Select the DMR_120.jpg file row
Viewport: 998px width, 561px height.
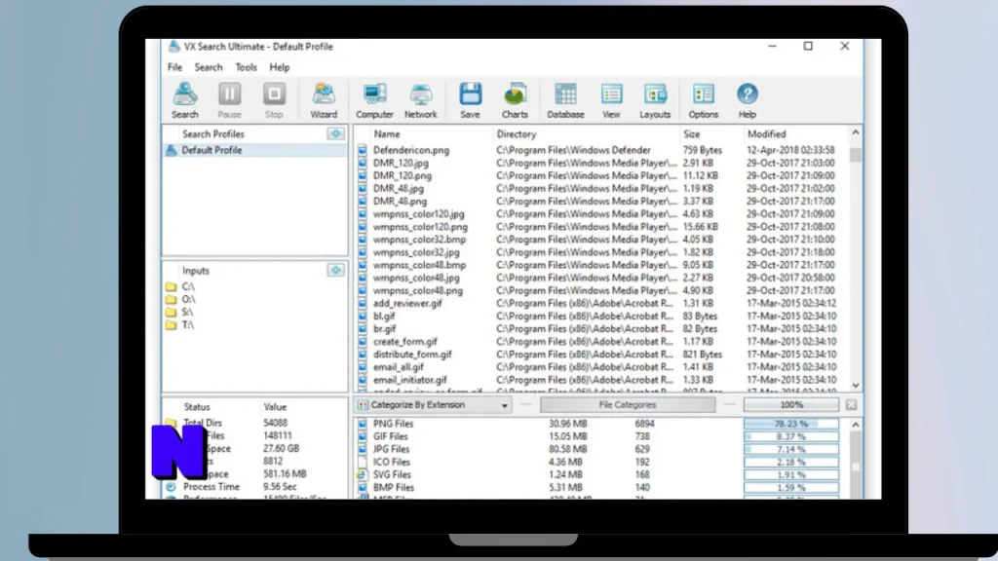click(x=601, y=163)
